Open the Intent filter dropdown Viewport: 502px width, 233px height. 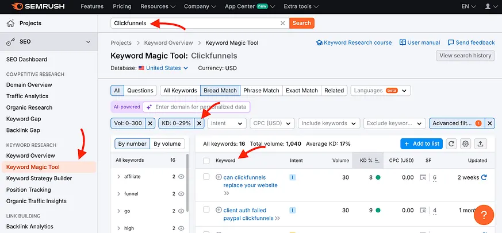tap(227, 123)
